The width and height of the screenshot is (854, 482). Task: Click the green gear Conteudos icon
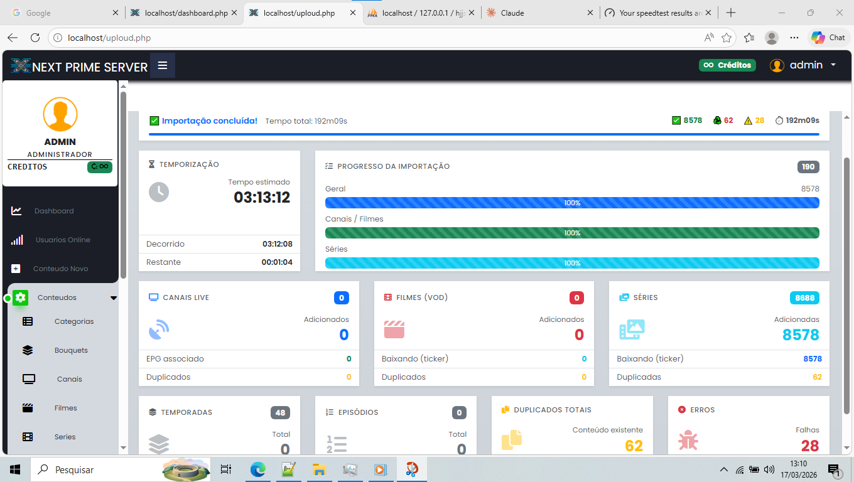(21, 297)
